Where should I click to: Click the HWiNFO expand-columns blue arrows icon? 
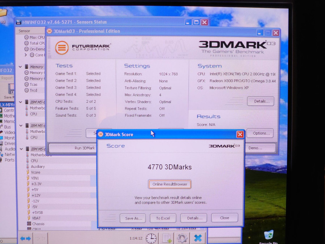coord(26,238)
